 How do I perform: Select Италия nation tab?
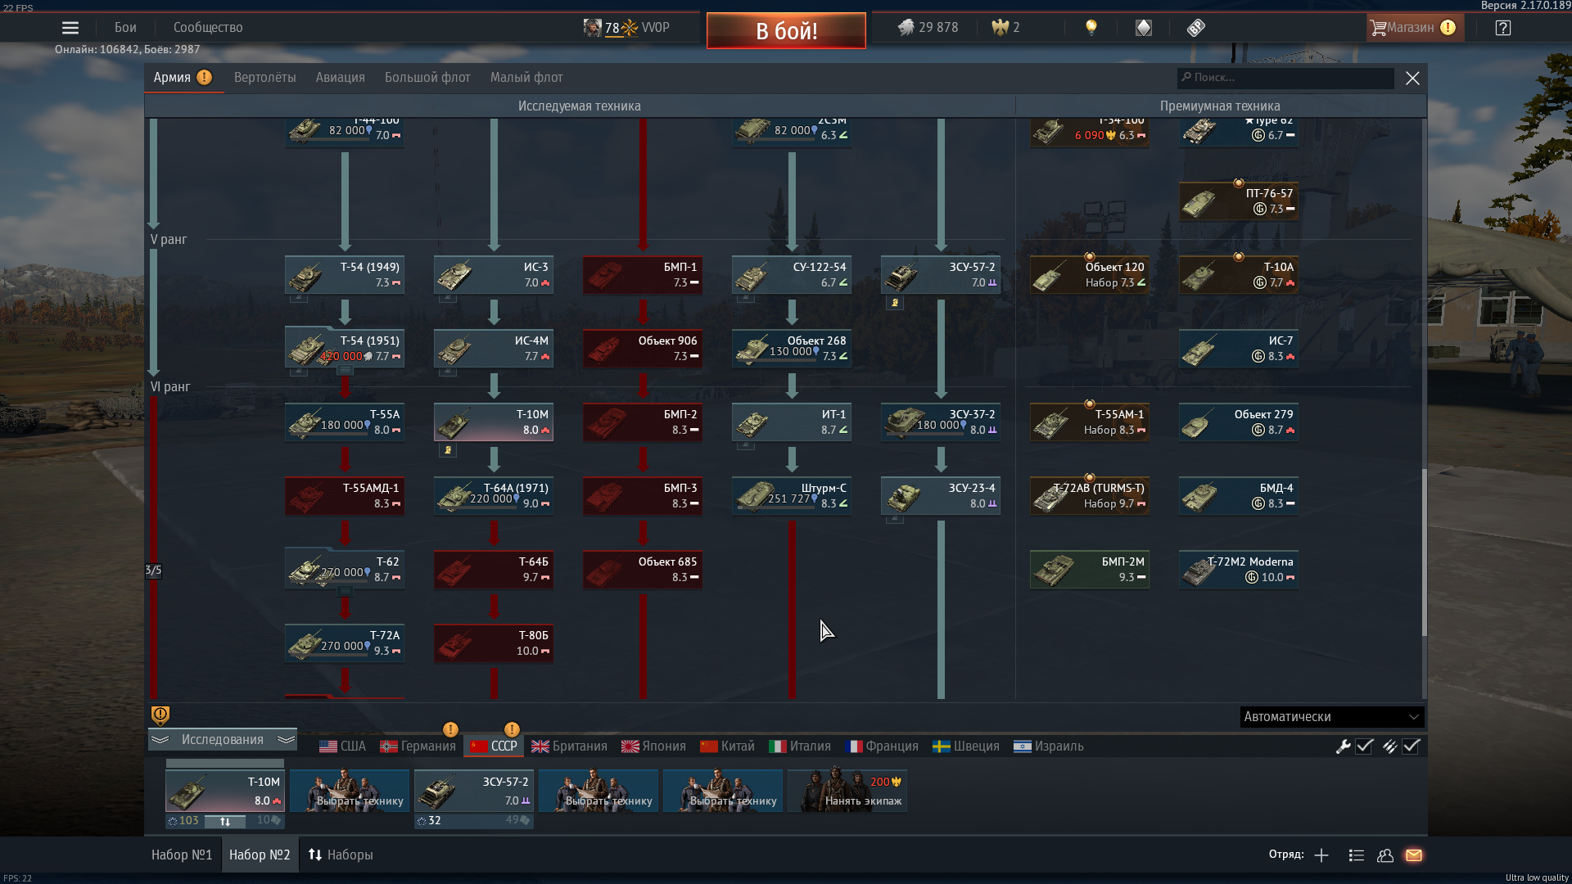point(801,746)
